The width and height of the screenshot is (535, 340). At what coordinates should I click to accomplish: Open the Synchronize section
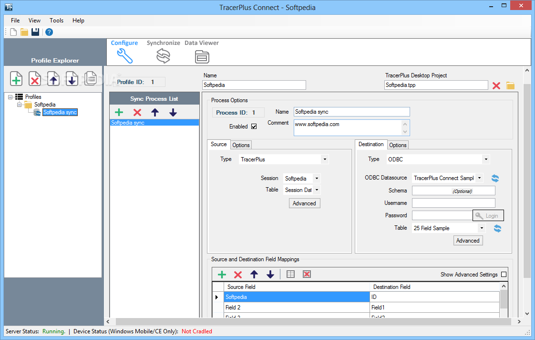163,52
